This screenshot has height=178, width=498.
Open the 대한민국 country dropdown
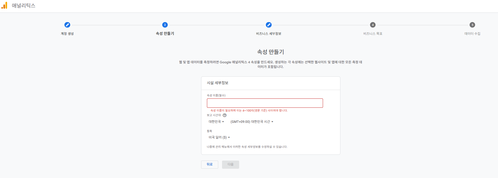point(216,122)
